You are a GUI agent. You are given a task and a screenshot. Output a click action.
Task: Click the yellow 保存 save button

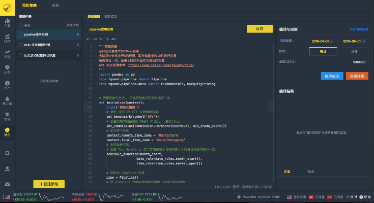point(260,29)
